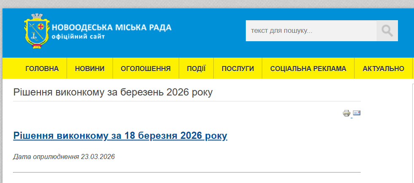Navigate to ПОСЛУГИ in the menu
The width and height of the screenshot is (414, 183).
point(238,69)
